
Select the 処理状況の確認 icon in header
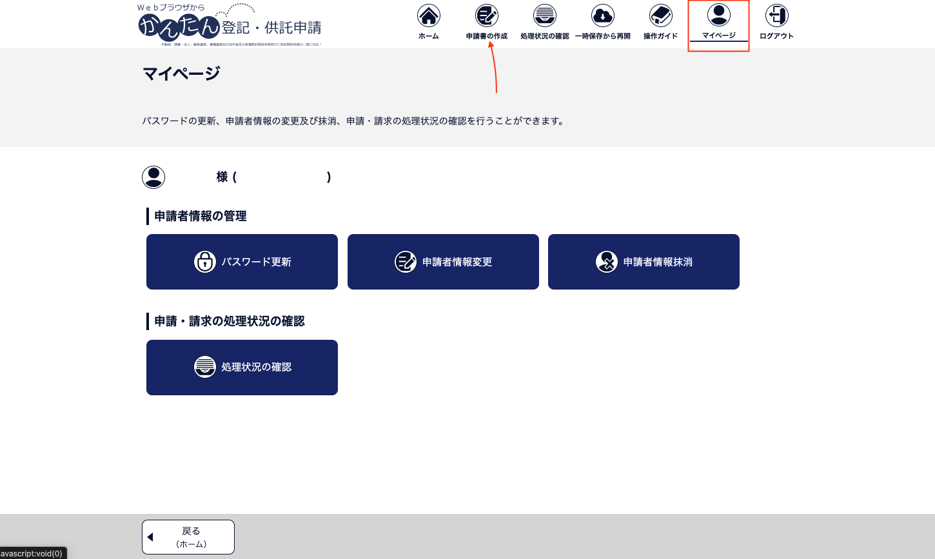(x=544, y=15)
